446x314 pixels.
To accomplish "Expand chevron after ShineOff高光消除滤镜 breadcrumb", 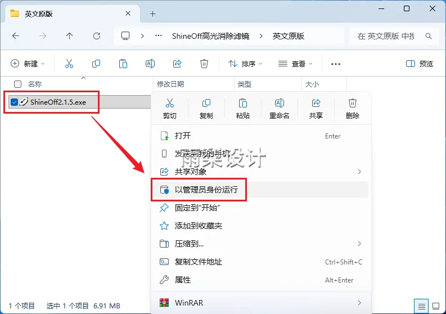I will point(261,36).
